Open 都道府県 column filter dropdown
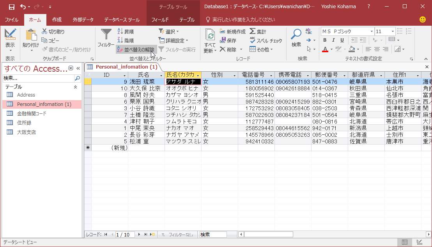The height and width of the screenshot is (247, 432). (381, 76)
